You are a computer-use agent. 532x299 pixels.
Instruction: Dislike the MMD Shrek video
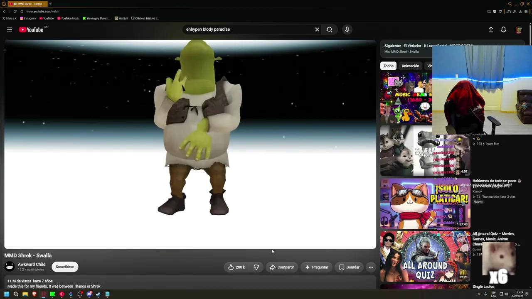(256, 267)
